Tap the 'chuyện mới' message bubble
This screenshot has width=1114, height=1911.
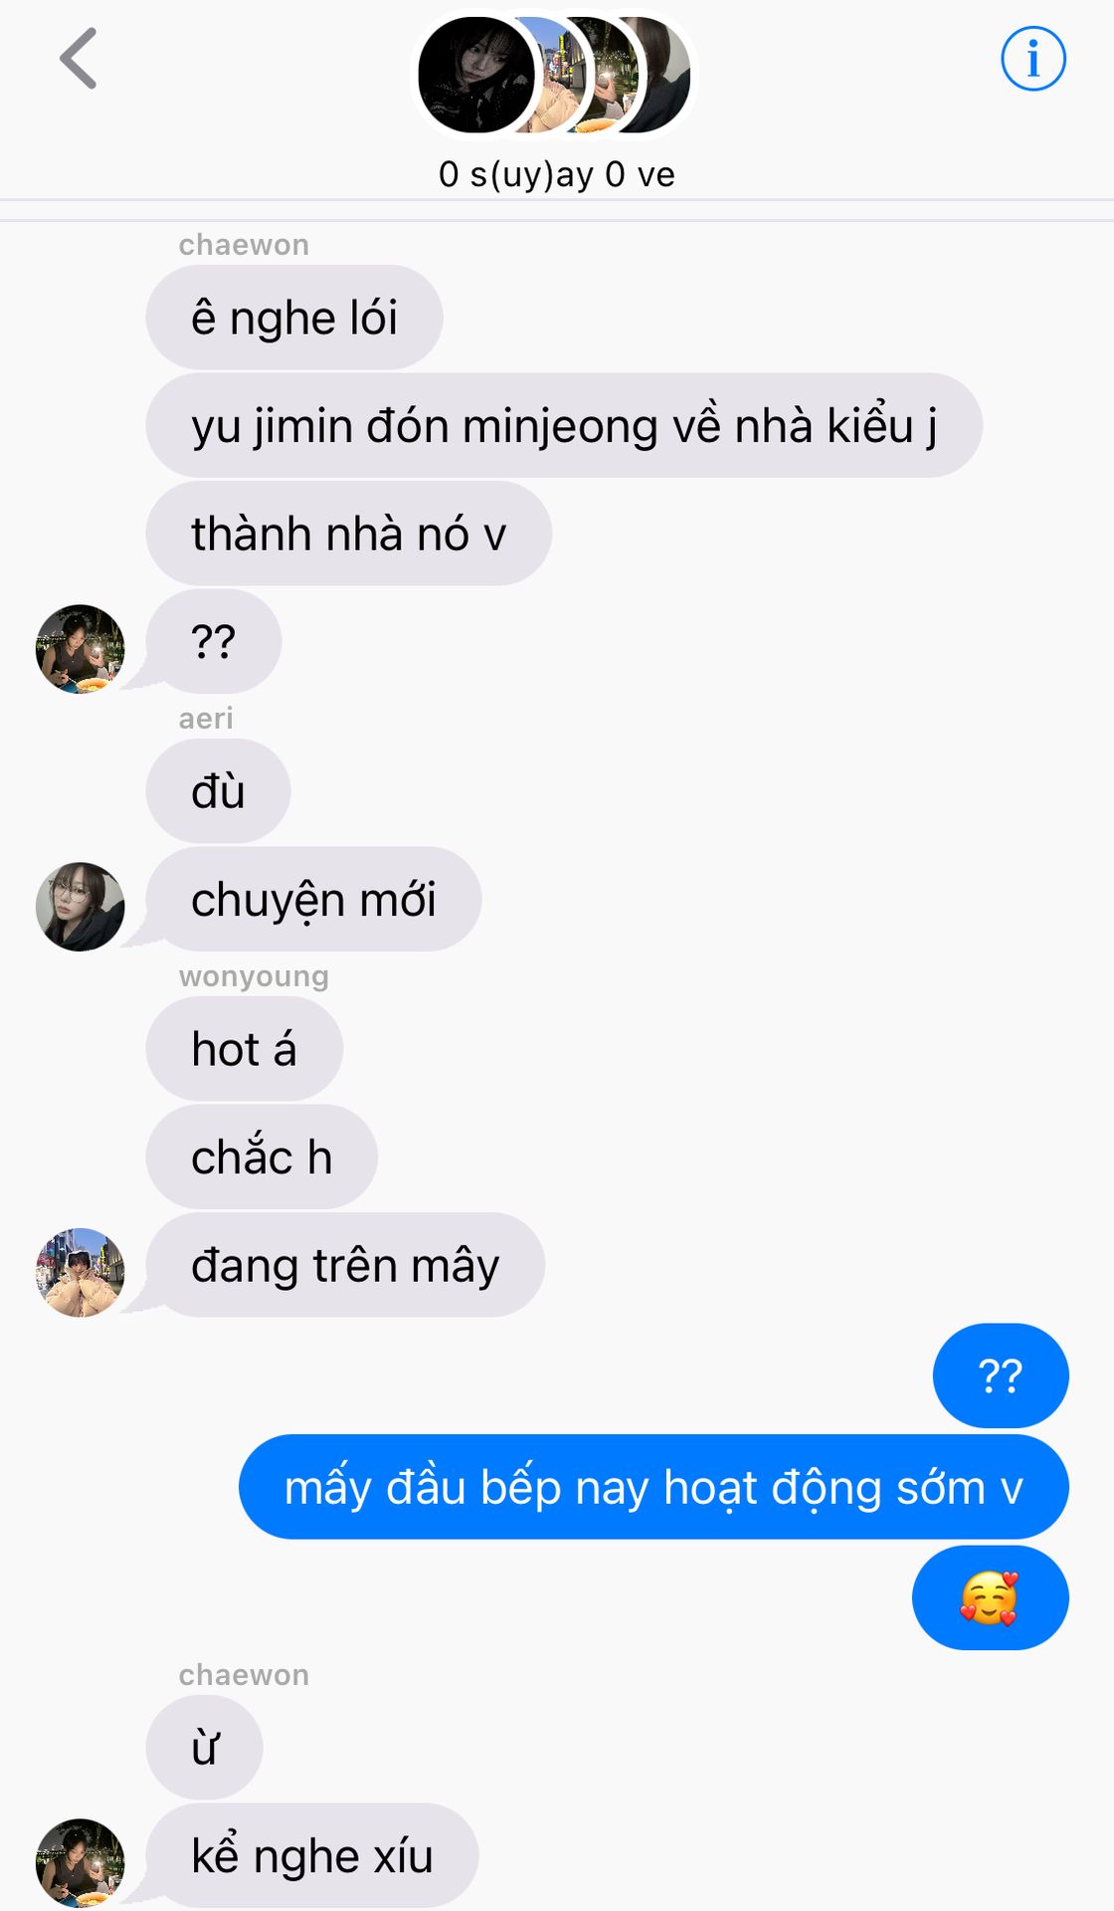tap(314, 899)
